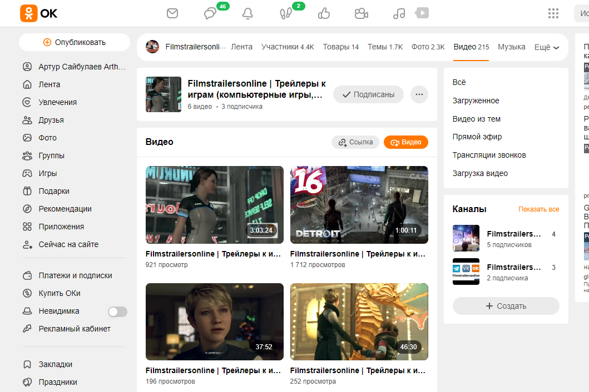589x392 pixels.
Task: Open channel with 5 подписчиков
Action: click(x=506, y=238)
